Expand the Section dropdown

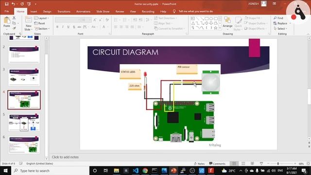(42, 29)
